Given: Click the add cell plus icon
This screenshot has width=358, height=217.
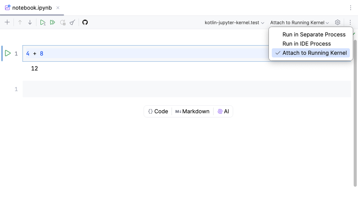Looking at the screenshot, I should pyautogui.click(x=7, y=23).
